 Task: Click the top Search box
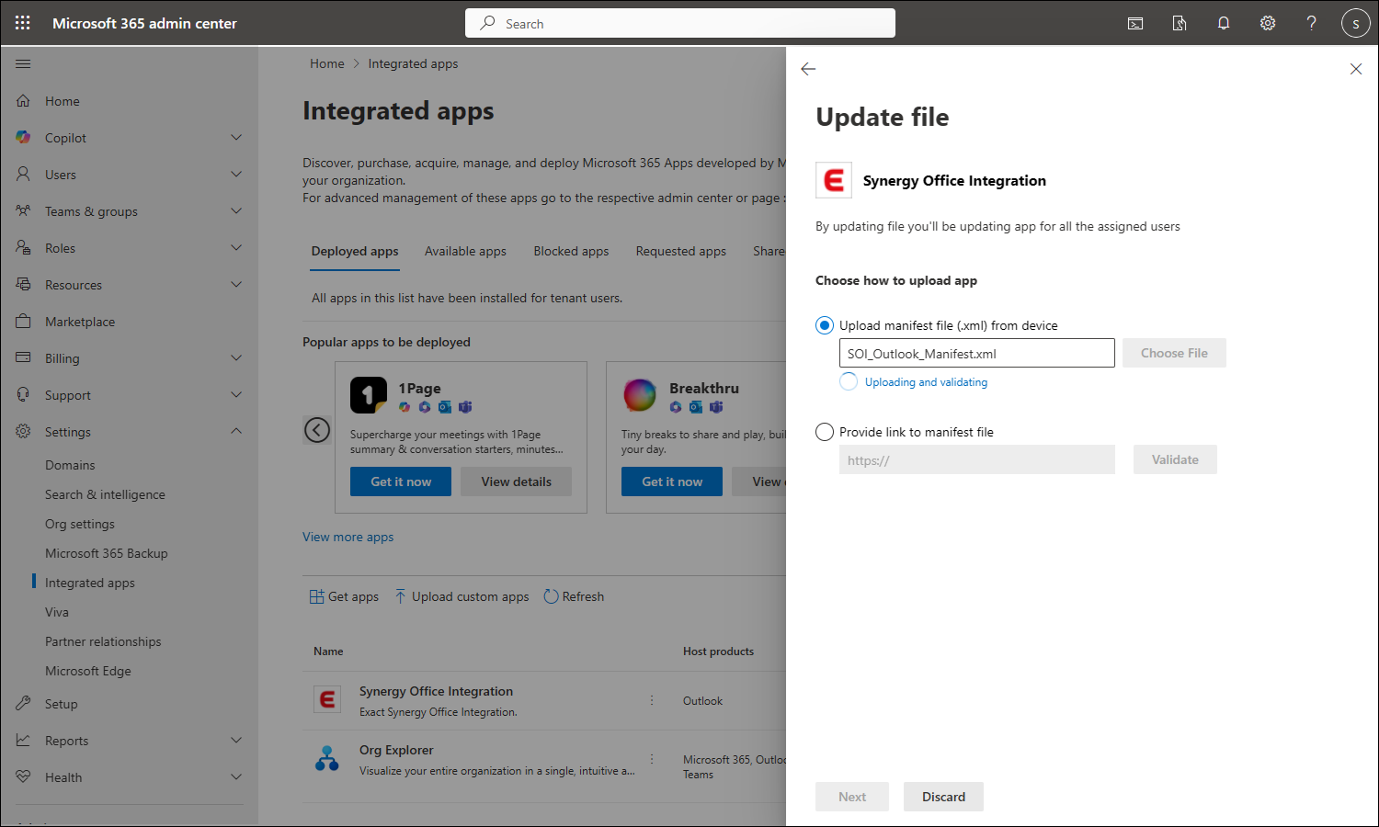pos(680,23)
